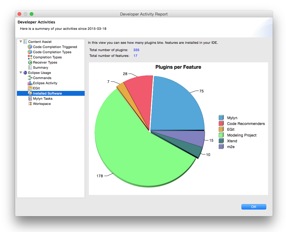Click the Modeling Project legend label

tap(242, 135)
